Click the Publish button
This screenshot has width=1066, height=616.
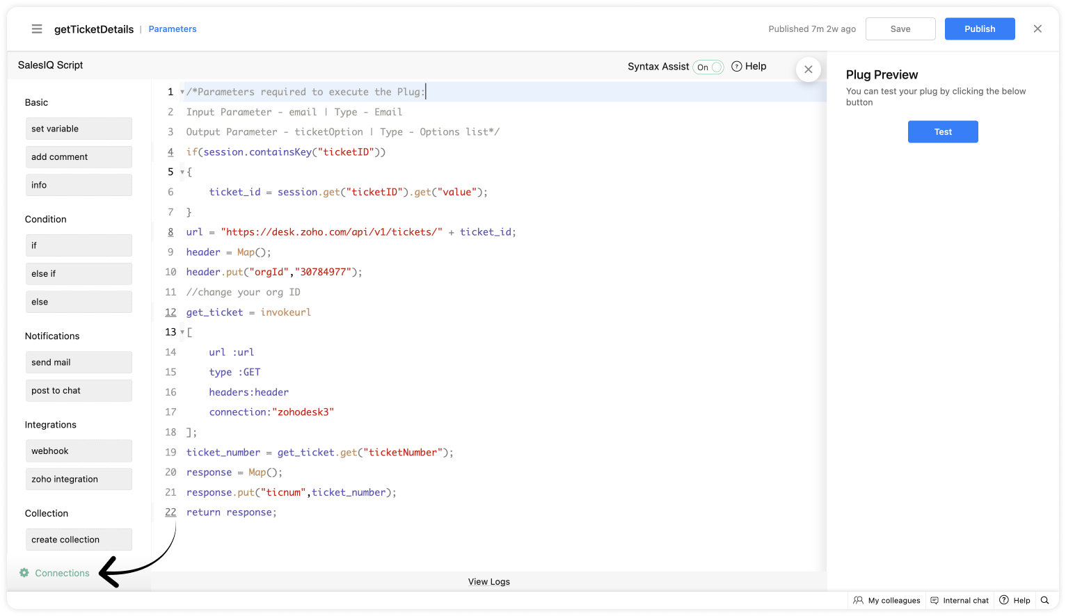(979, 29)
